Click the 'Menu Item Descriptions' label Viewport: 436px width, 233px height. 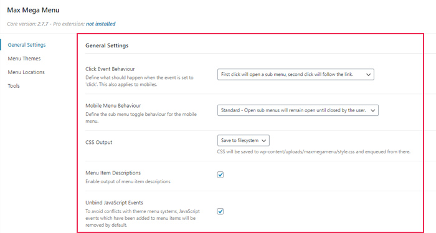[113, 173]
